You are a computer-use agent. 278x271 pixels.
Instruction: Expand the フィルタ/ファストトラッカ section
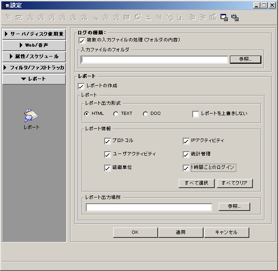(34, 68)
